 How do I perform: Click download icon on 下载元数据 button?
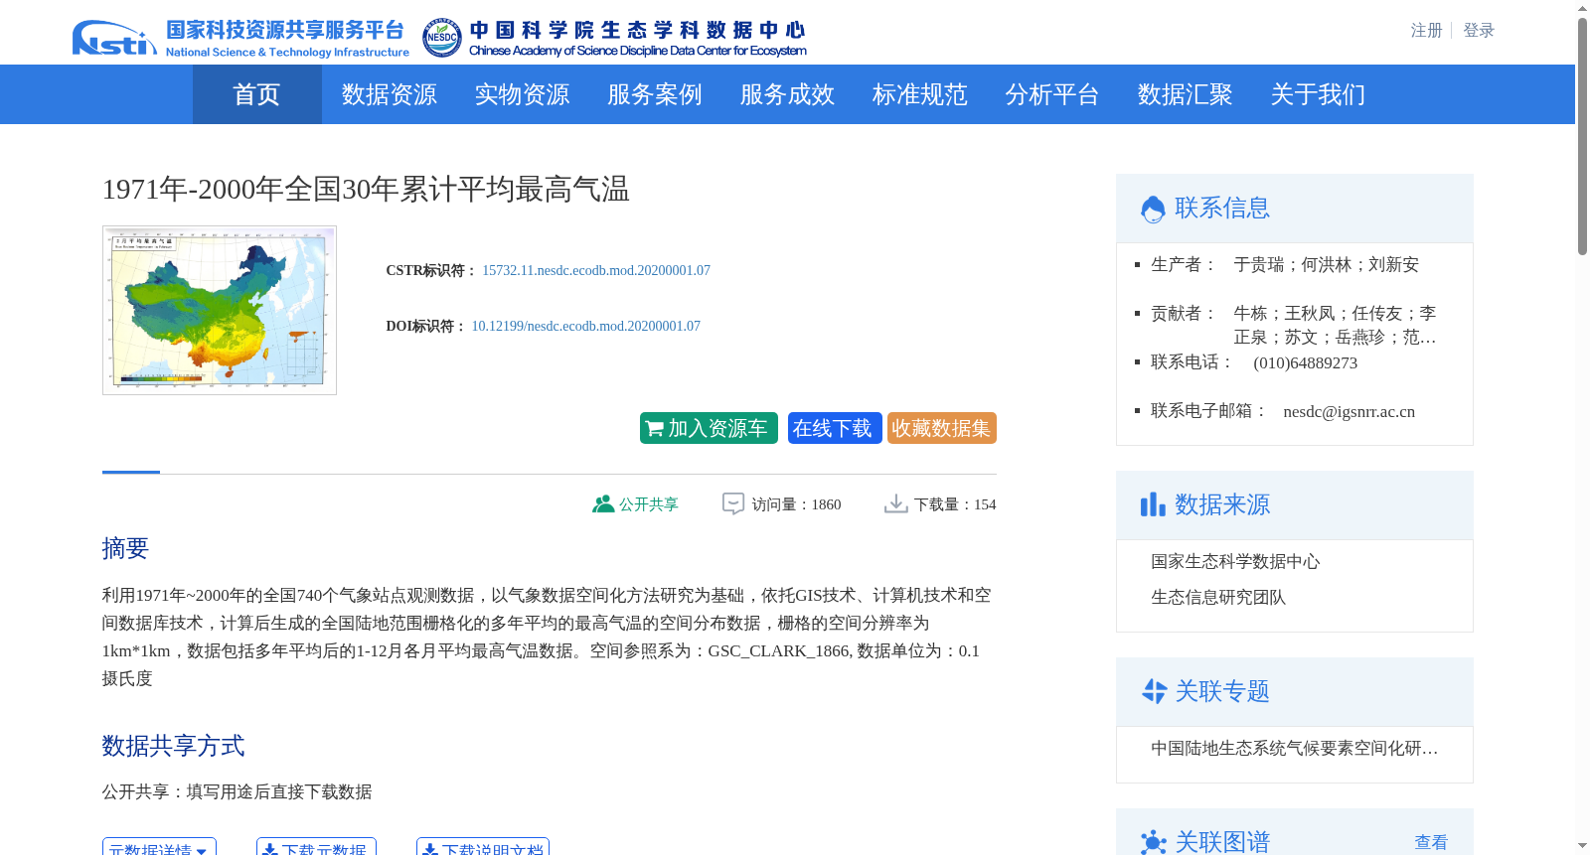click(269, 851)
